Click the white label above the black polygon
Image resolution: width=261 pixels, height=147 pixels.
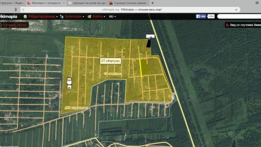pos(150,36)
